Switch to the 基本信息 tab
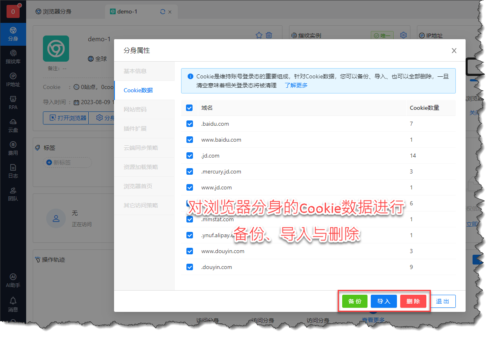493x338 pixels. (135, 71)
